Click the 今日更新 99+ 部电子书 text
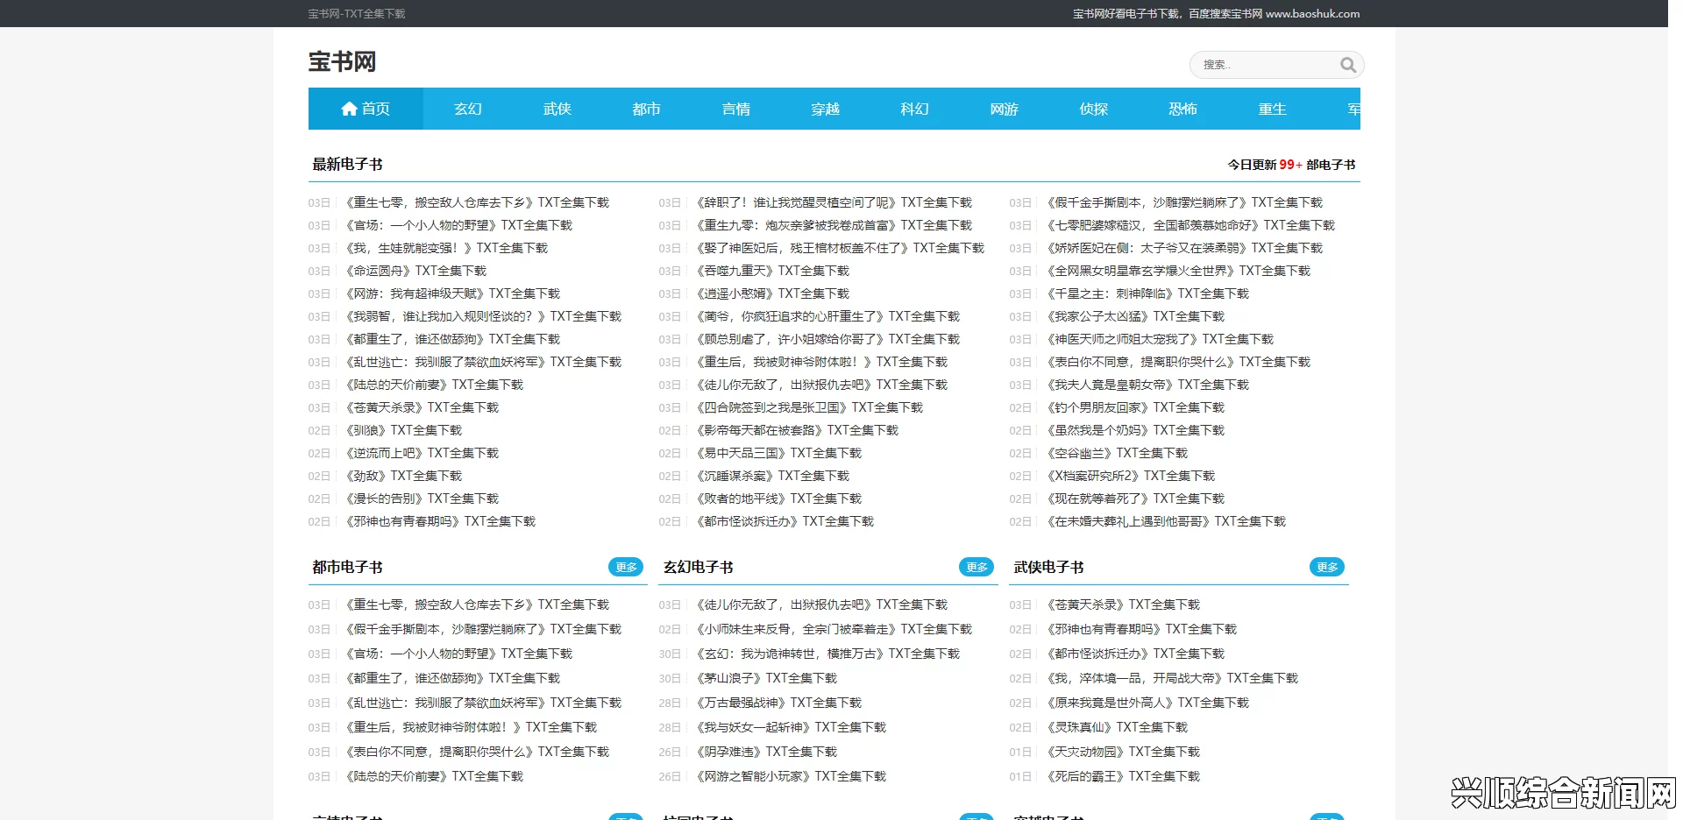Image resolution: width=1683 pixels, height=820 pixels. click(1291, 165)
